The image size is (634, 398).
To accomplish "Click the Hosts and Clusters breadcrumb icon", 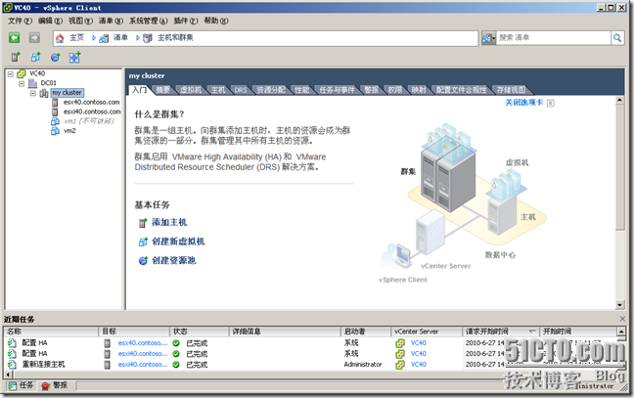I will [x=148, y=38].
